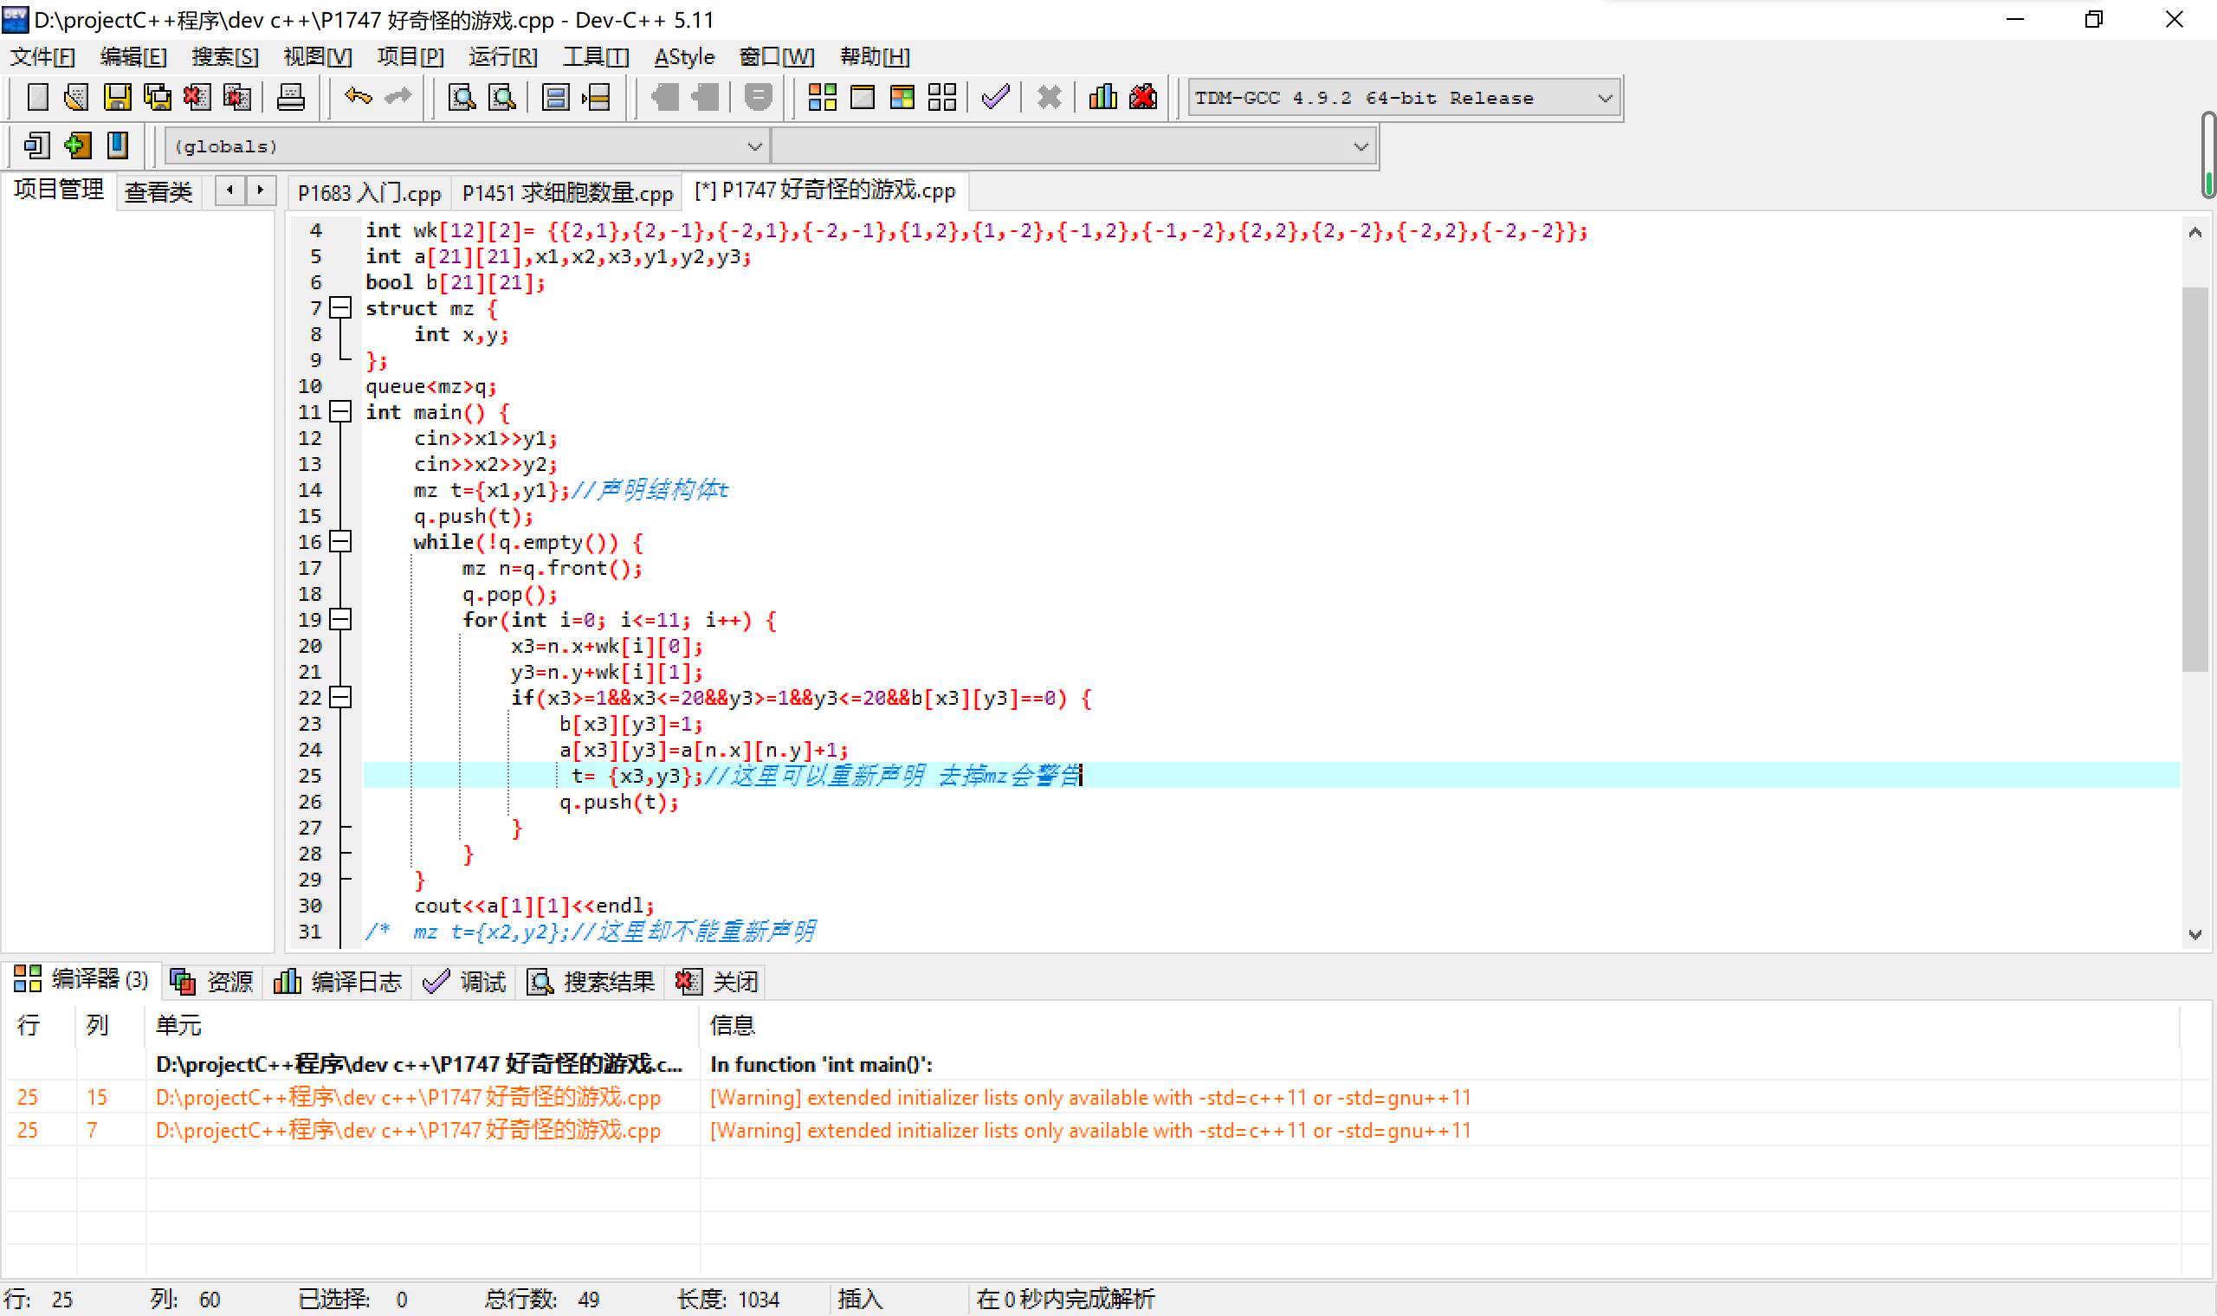
Task: Click the Compile icon with four colored squares
Action: tap(822, 97)
